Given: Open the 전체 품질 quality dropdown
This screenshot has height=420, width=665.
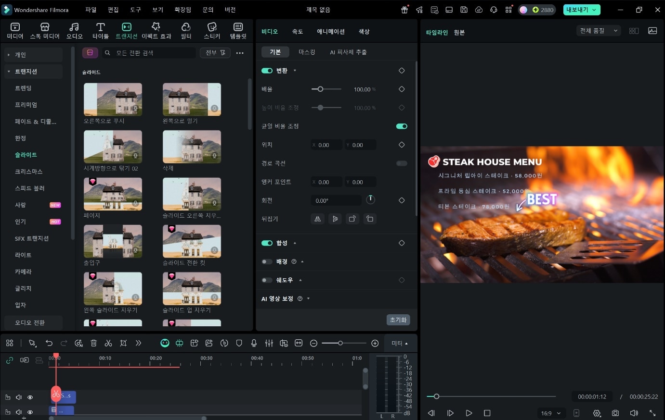Looking at the screenshot, I should [598, 31].
